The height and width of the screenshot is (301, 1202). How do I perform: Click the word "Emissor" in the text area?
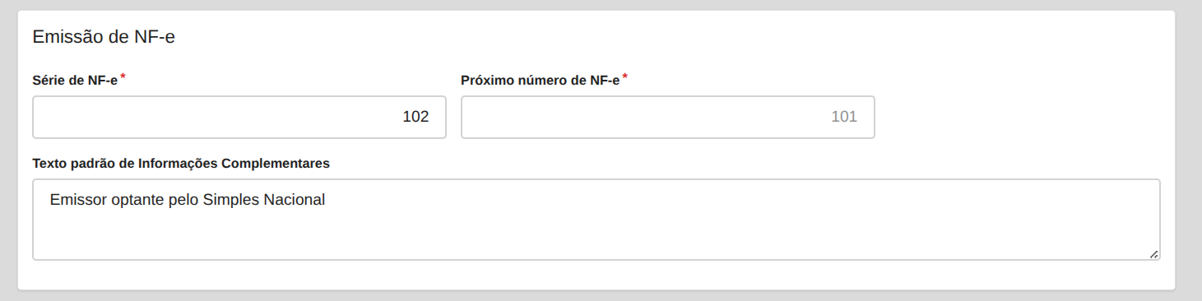[77, 199]
